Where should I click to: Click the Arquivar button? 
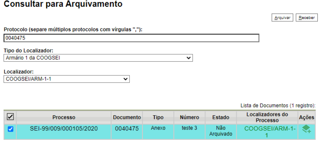click(282, 18)
